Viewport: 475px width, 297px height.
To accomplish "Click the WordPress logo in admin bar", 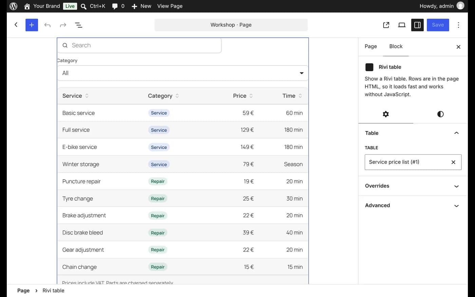I will (x=14, y=6).
